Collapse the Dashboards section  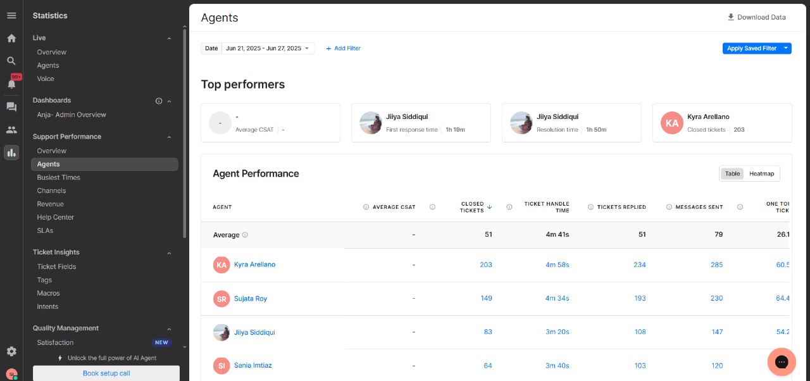(x=169, y=101)
